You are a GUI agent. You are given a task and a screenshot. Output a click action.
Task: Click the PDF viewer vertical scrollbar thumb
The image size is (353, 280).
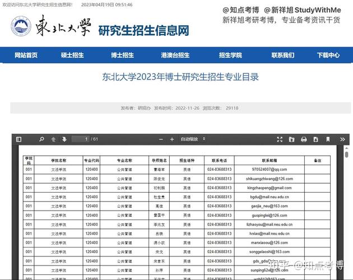(x=347, y=155)
